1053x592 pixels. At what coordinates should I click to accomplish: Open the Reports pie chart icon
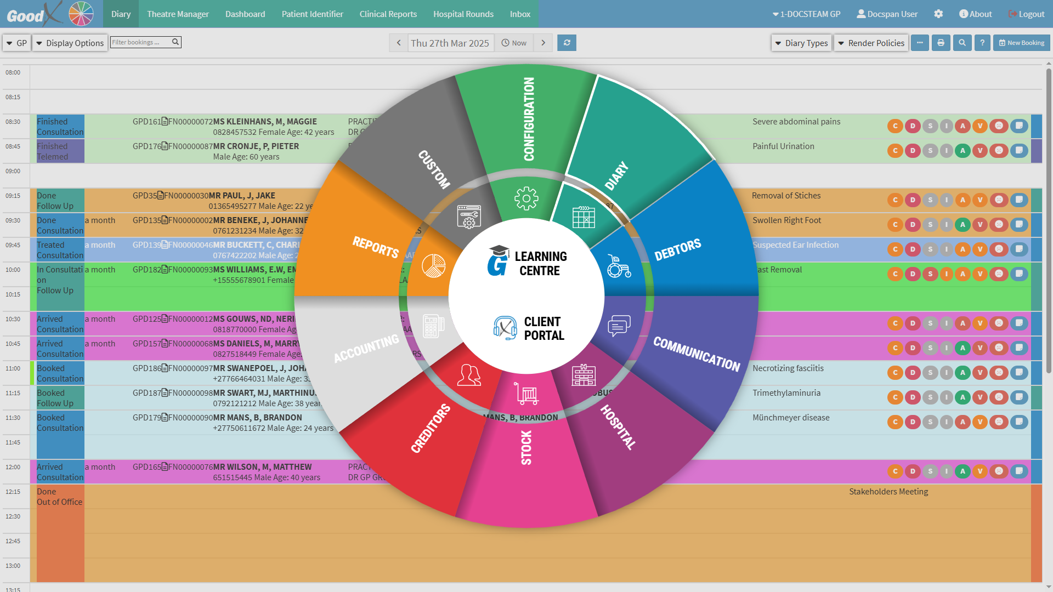433,266
